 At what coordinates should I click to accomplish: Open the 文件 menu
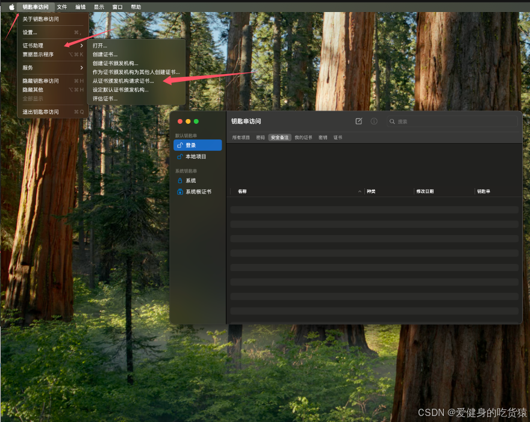pyautogui.click(x=62, y=7)
